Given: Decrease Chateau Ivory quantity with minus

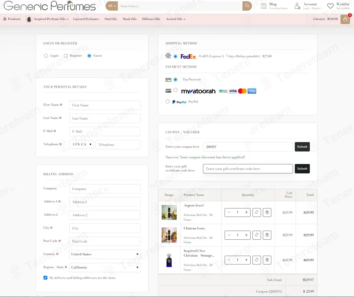Looking at the screenshot, I should click(229, 235).
